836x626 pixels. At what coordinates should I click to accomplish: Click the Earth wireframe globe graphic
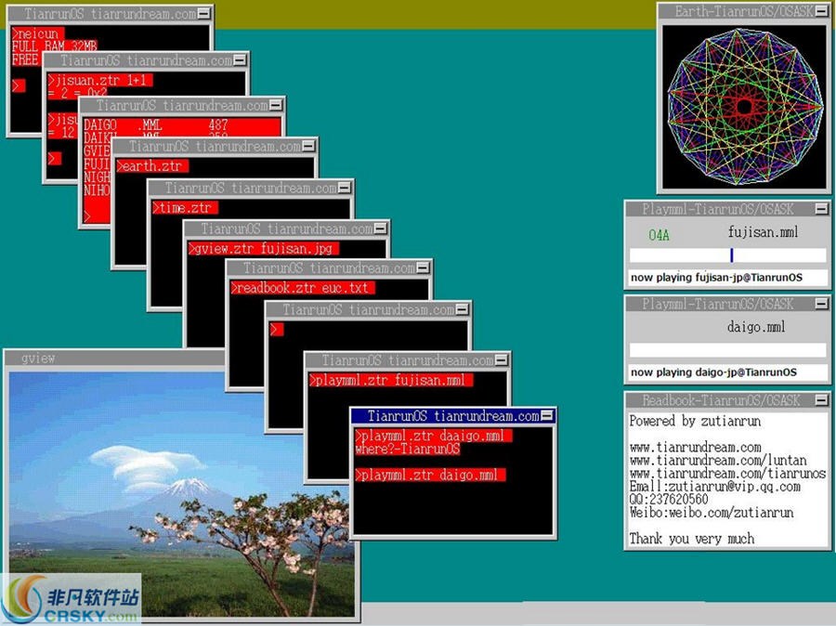743,102
